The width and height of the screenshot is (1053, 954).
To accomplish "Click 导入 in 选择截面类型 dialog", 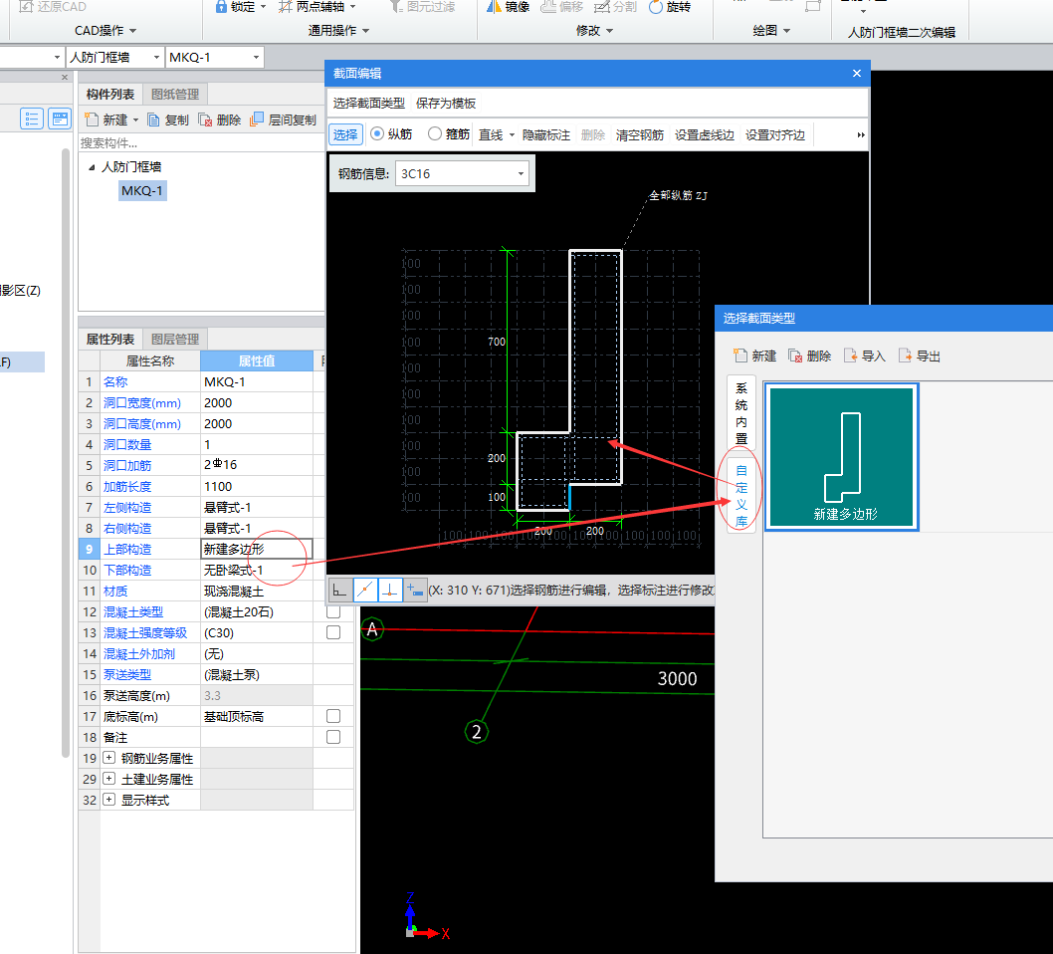I will coord(865,356).
